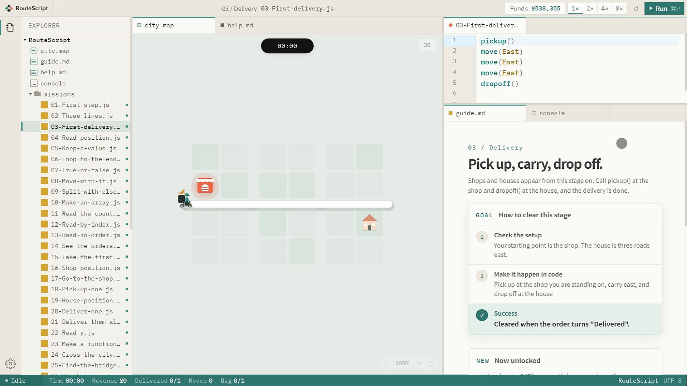Click Bag 0/1 in status bar
This screenshot has height=386, width=687.
click(x=233, y=381)
